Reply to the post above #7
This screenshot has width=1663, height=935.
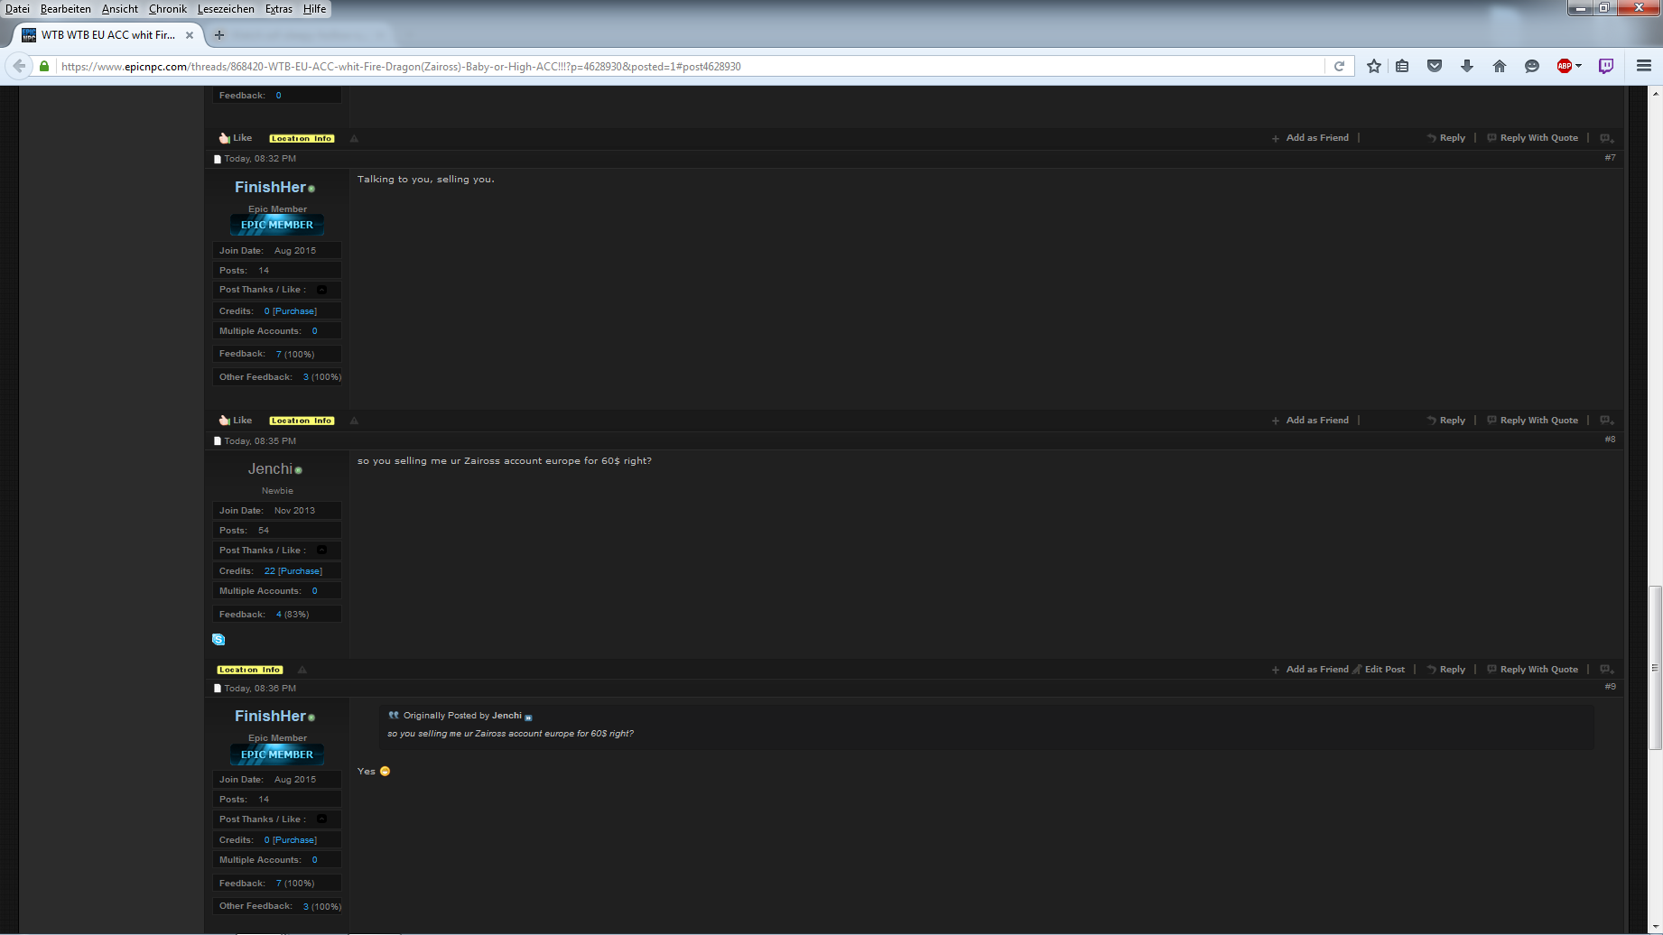click(1446, 138)
